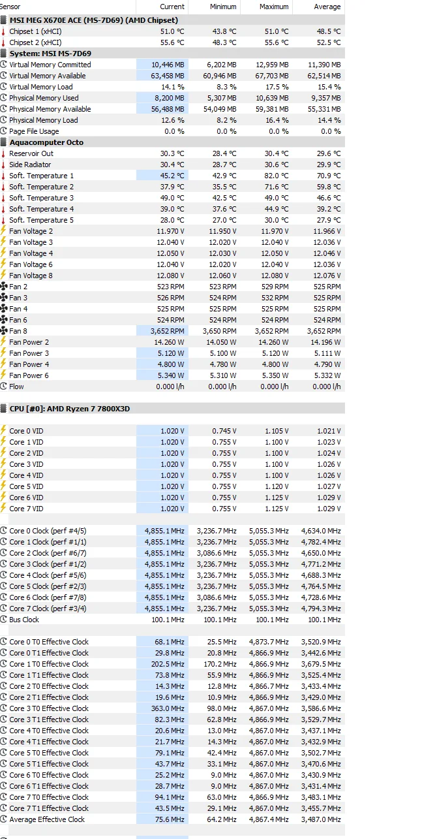Click the clock icon beside Average Effective Clock
The height and width of the screenshot is (839, 437).
[x=3, y=819]
